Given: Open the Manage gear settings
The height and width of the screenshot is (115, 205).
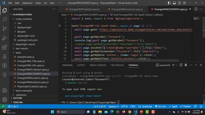Looking at the screenshot, I should 4,99.
